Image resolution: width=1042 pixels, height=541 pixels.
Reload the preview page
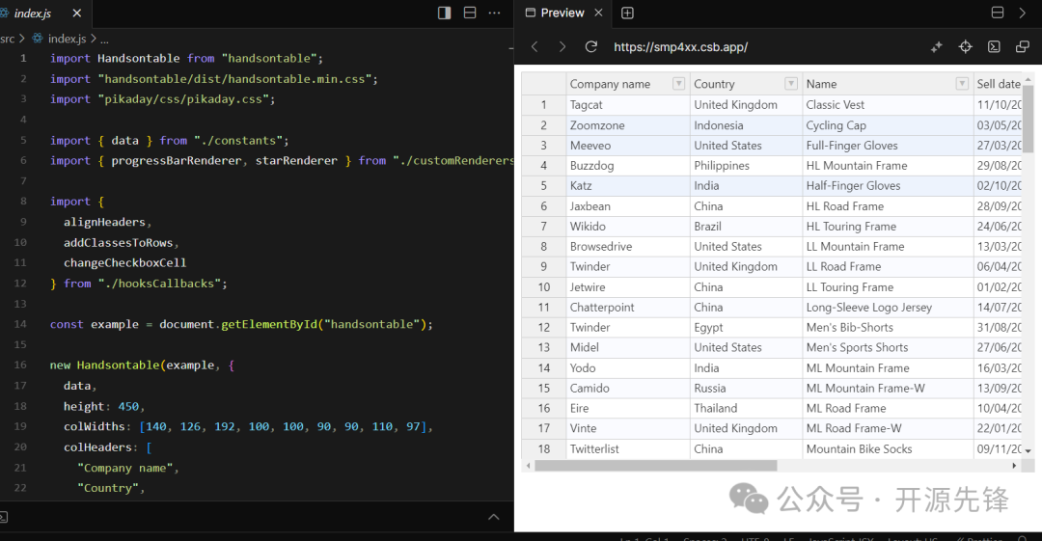[x=591, y=47]
